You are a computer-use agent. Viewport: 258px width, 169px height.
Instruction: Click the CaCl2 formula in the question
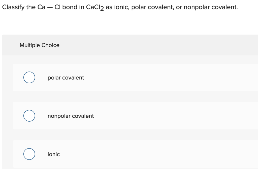tap(93, 7)
